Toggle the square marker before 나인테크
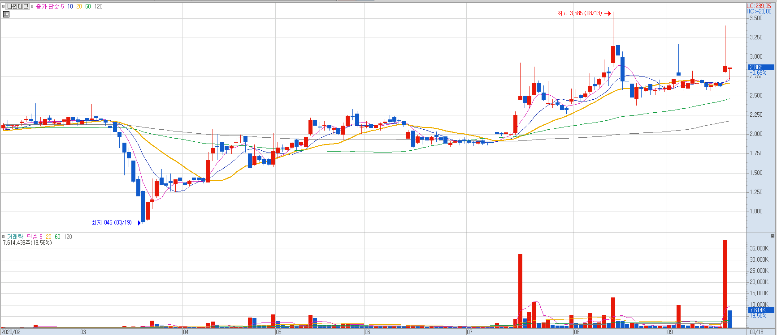The height and width of the screenshot is (335, 777). point(4,6)
